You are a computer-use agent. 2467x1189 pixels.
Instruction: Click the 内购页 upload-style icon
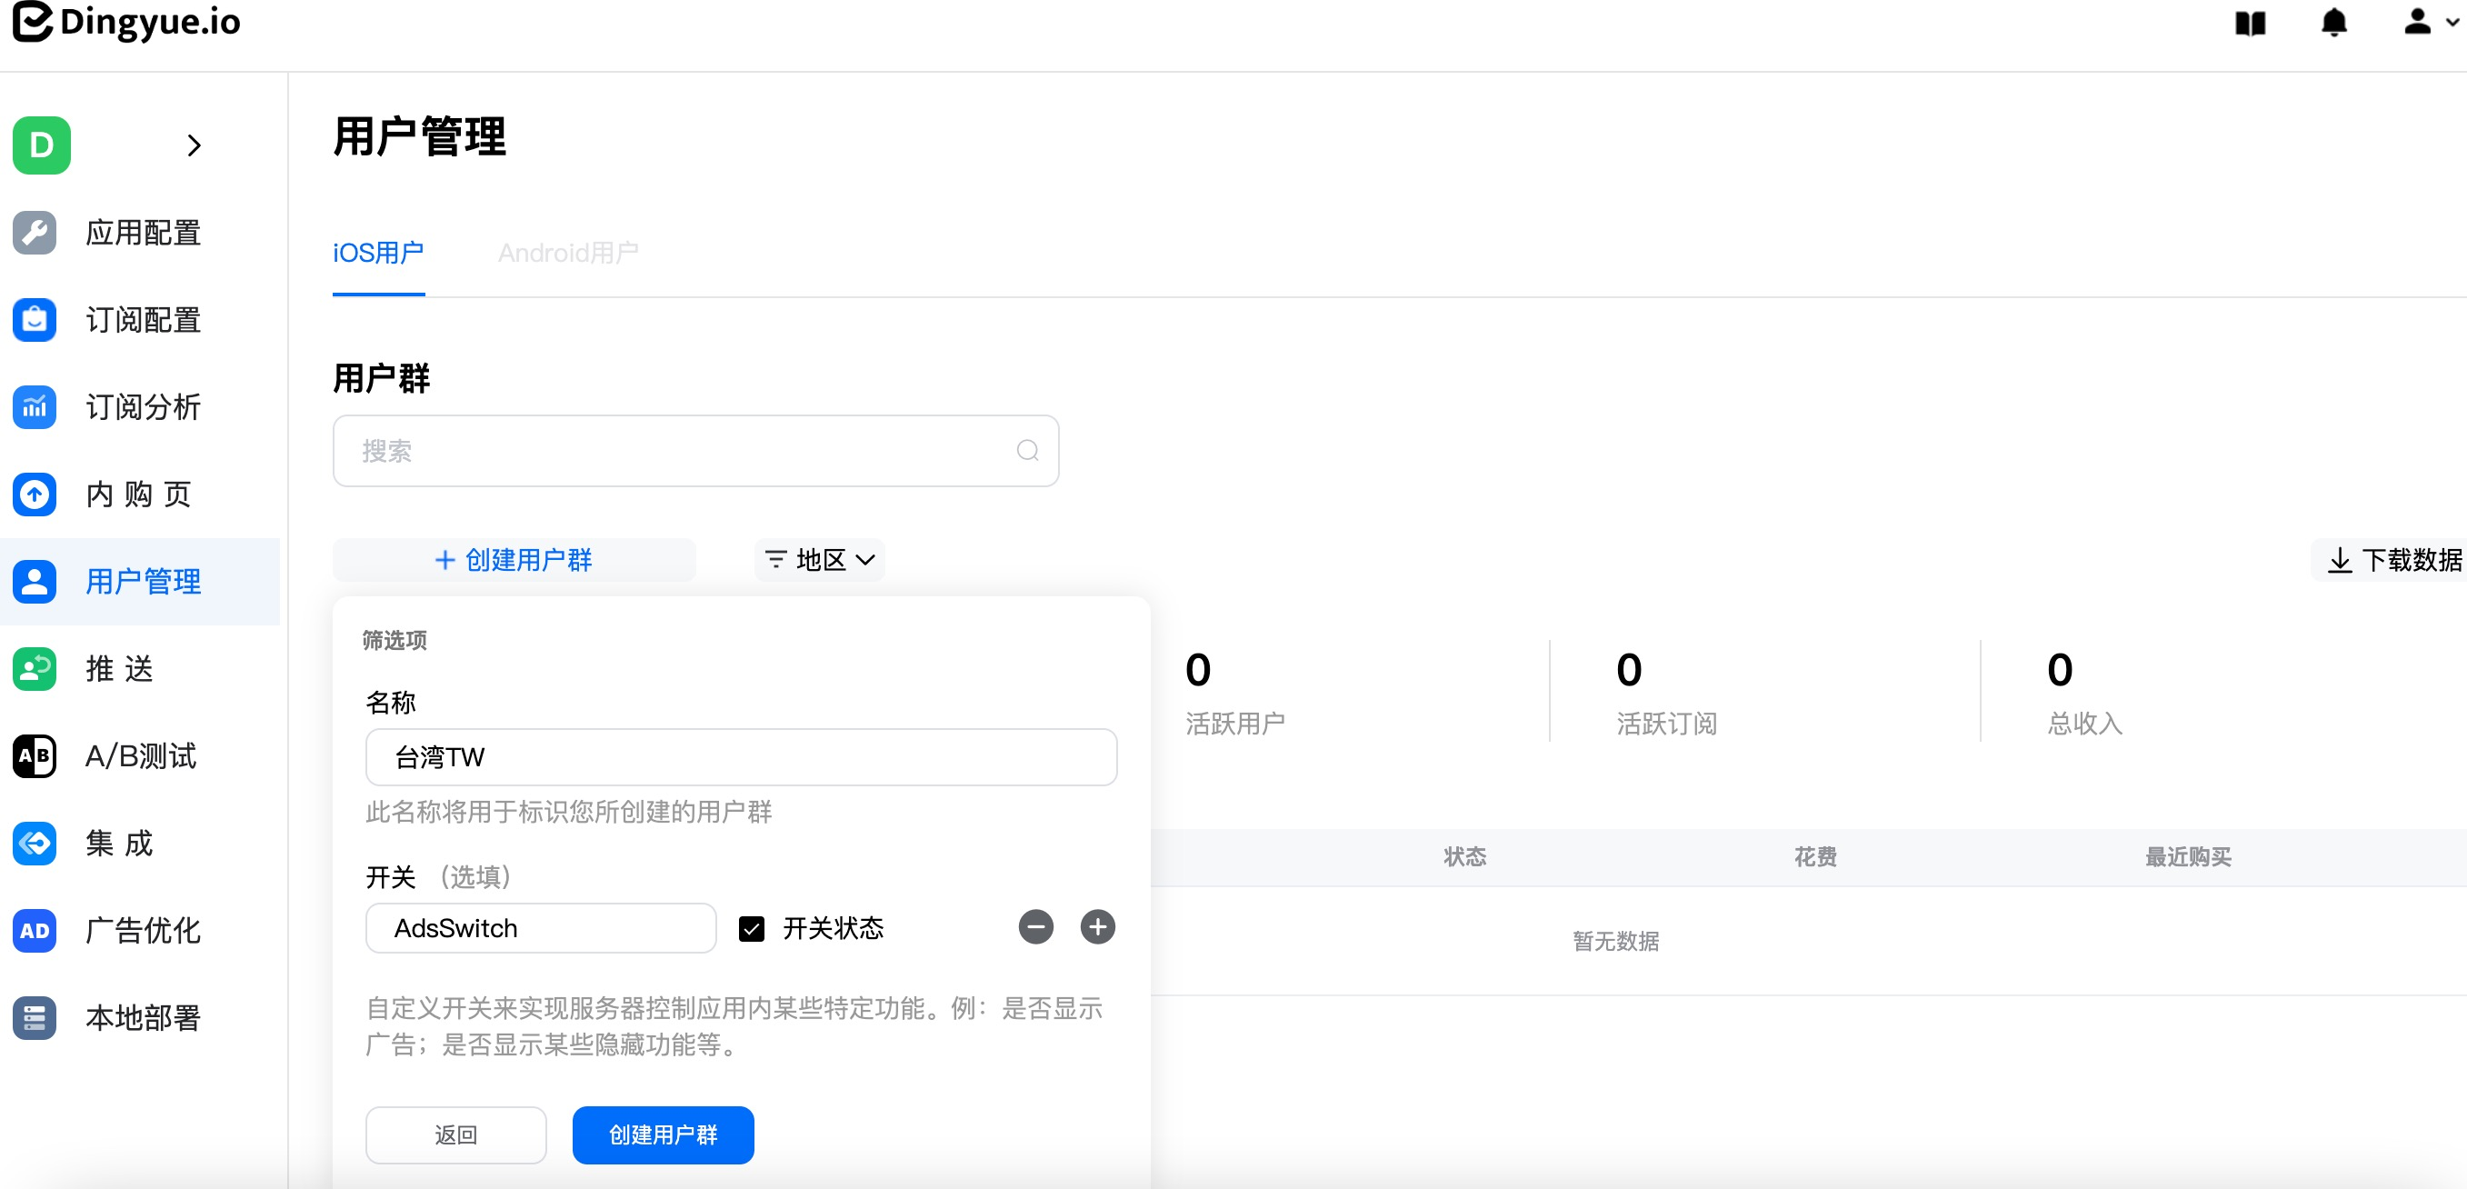pos(34,495)
